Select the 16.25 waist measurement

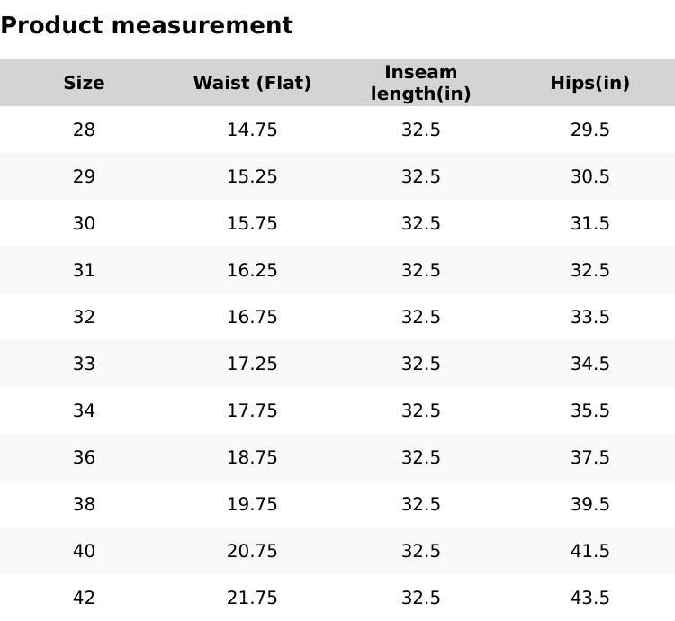click(x=252, y=270)
